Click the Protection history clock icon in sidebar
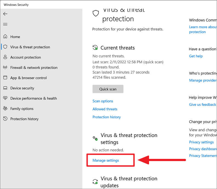This screenshot has height=189, width=217. [5, 119]
